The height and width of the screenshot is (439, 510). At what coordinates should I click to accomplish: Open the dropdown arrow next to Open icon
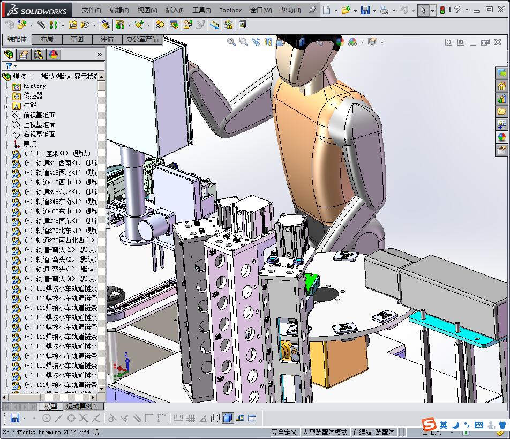[355, 10]
